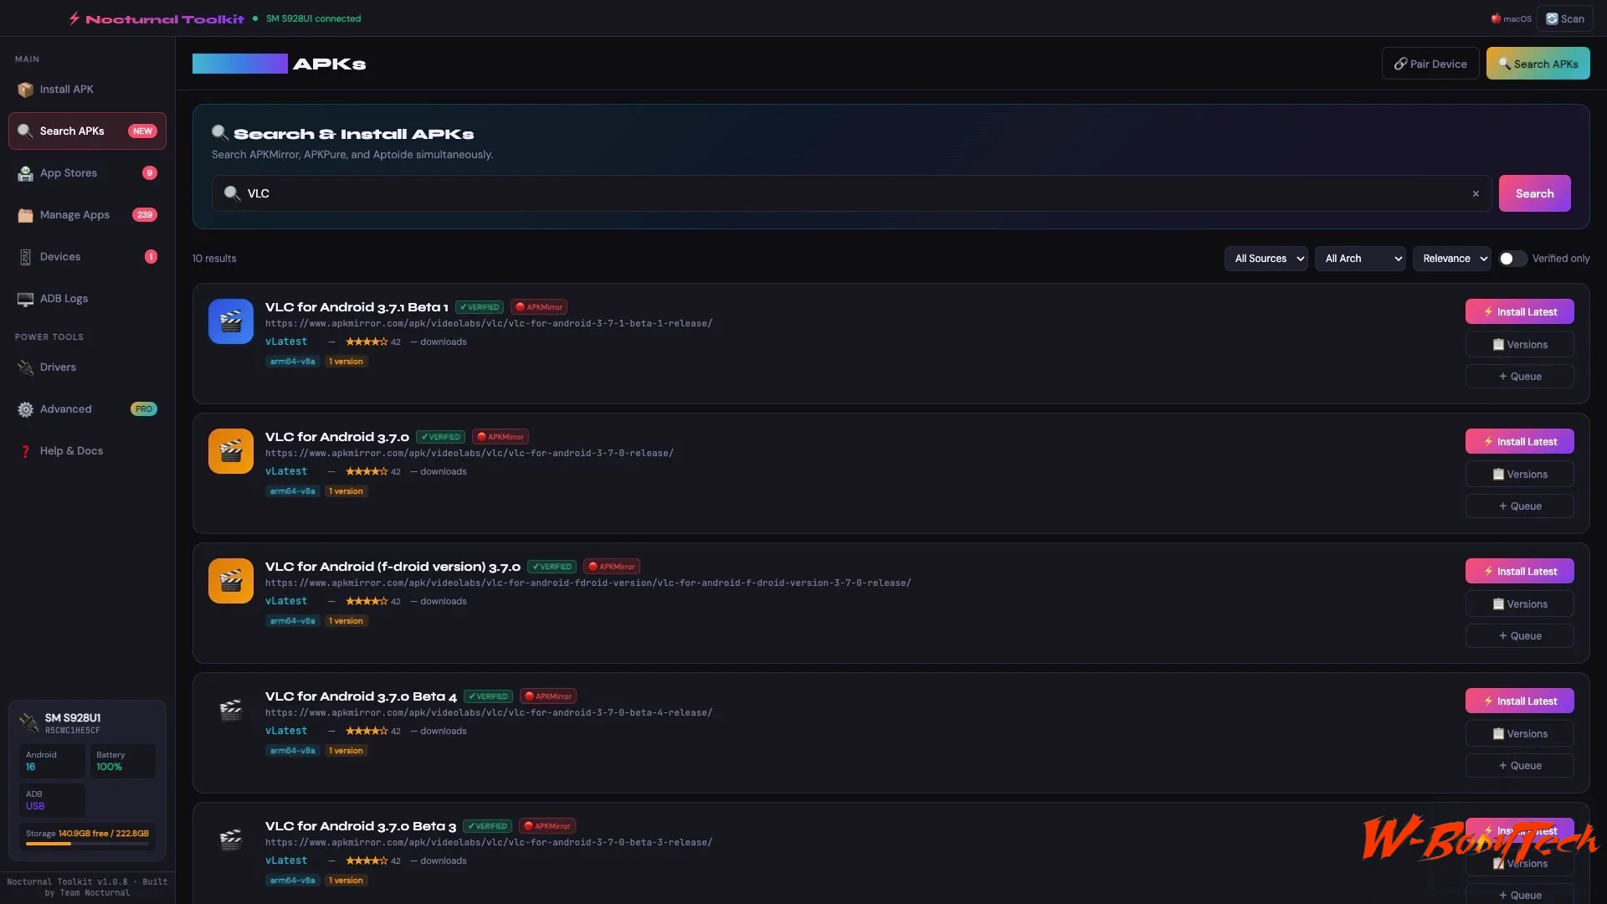Select Search APKs sidebar item
This screenshot has height=904, width=1607.
[87, 131]
